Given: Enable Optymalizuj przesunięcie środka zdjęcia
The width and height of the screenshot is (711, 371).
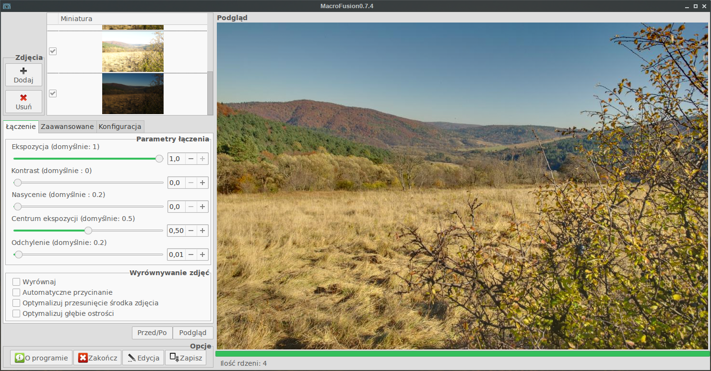Looking at the screenshot, I should [x=16, y=303].
